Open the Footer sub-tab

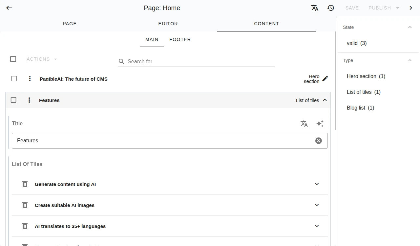[180, 39]
